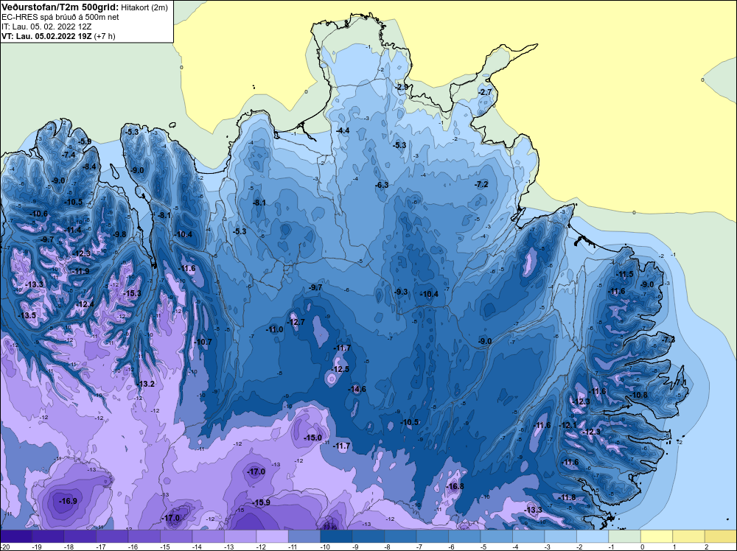
Task: Click the temperature value "-9.8" on the map
Action: pyautogui.click(x=119, y=234)
